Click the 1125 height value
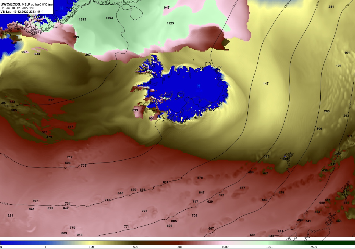The image size is (355, 249). click(x=170, y=23)
